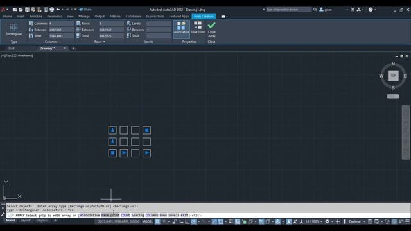Open the Manage ribbon tab
The height and width of the screenshot is (231, 411).
click(x=84, y=16)
